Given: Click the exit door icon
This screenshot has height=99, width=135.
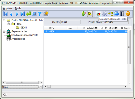Looking at the screenshot, I should (x=122, y=14).
